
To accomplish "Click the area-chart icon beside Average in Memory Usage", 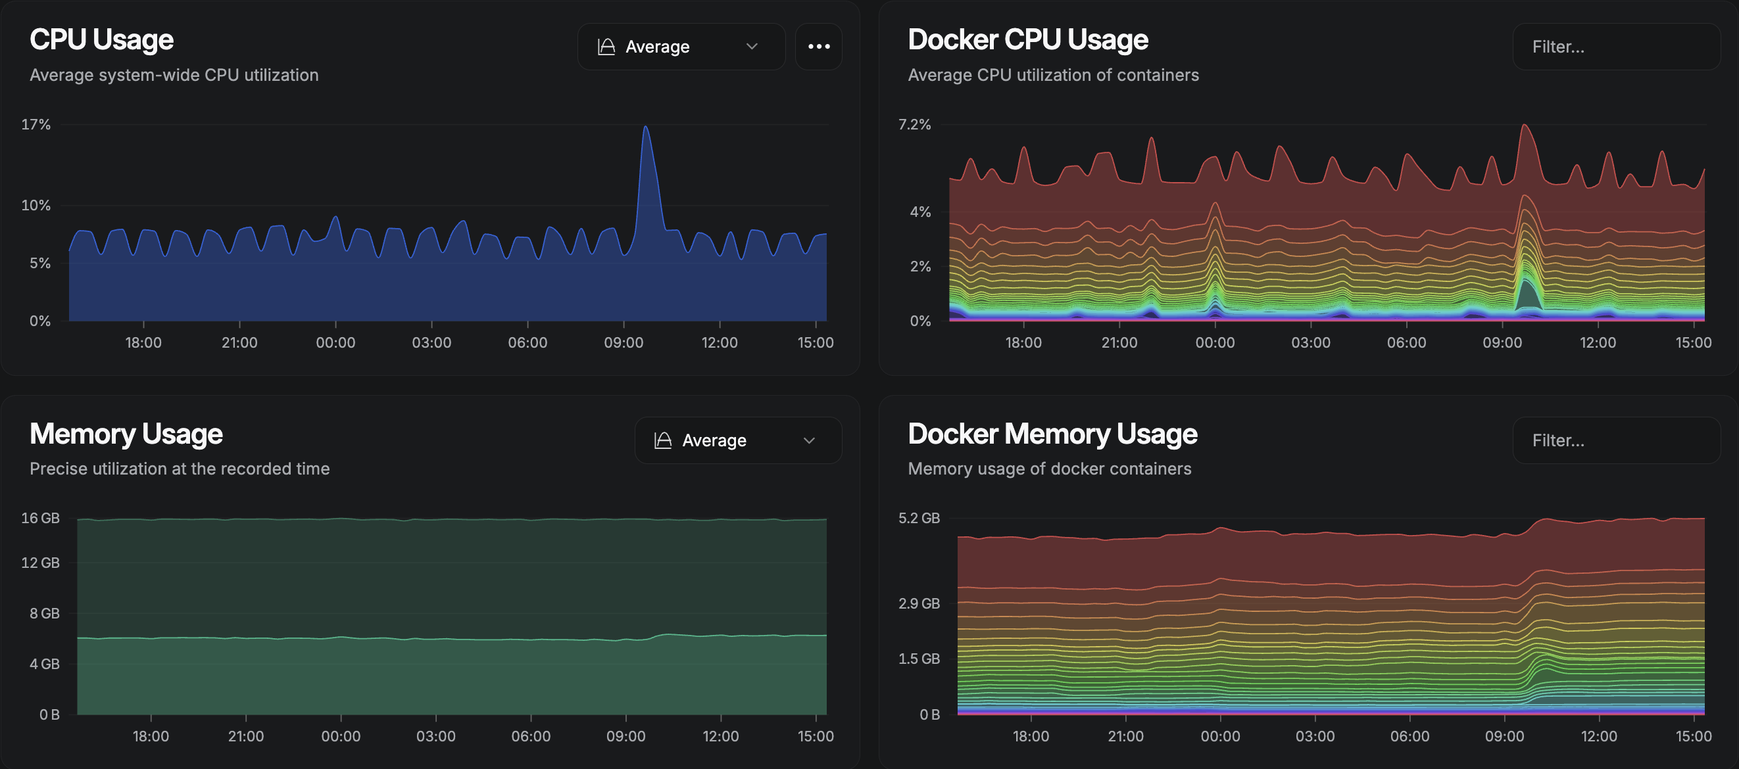I will pyautogui.click(x=664, y=440).
